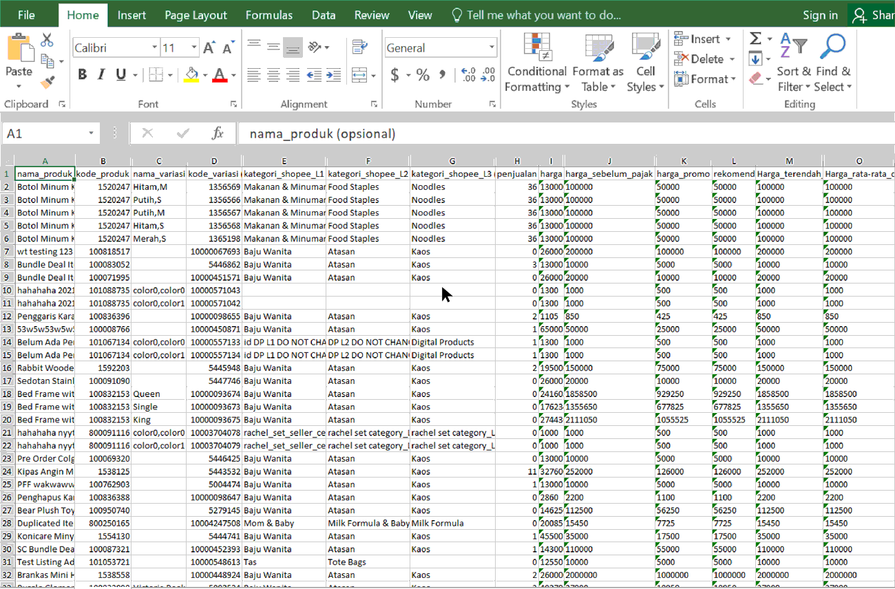Click the Format Painter brush icon
The height and width of the screenshot is (589, 895).
[x=47, y=82]
